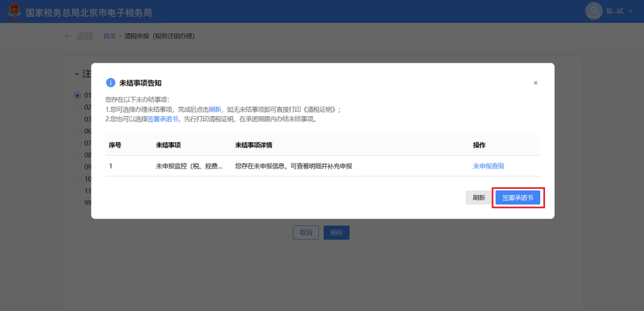Click the user avatar icon
Viewport: 644px width, 311px height.
tap(594, 11)
